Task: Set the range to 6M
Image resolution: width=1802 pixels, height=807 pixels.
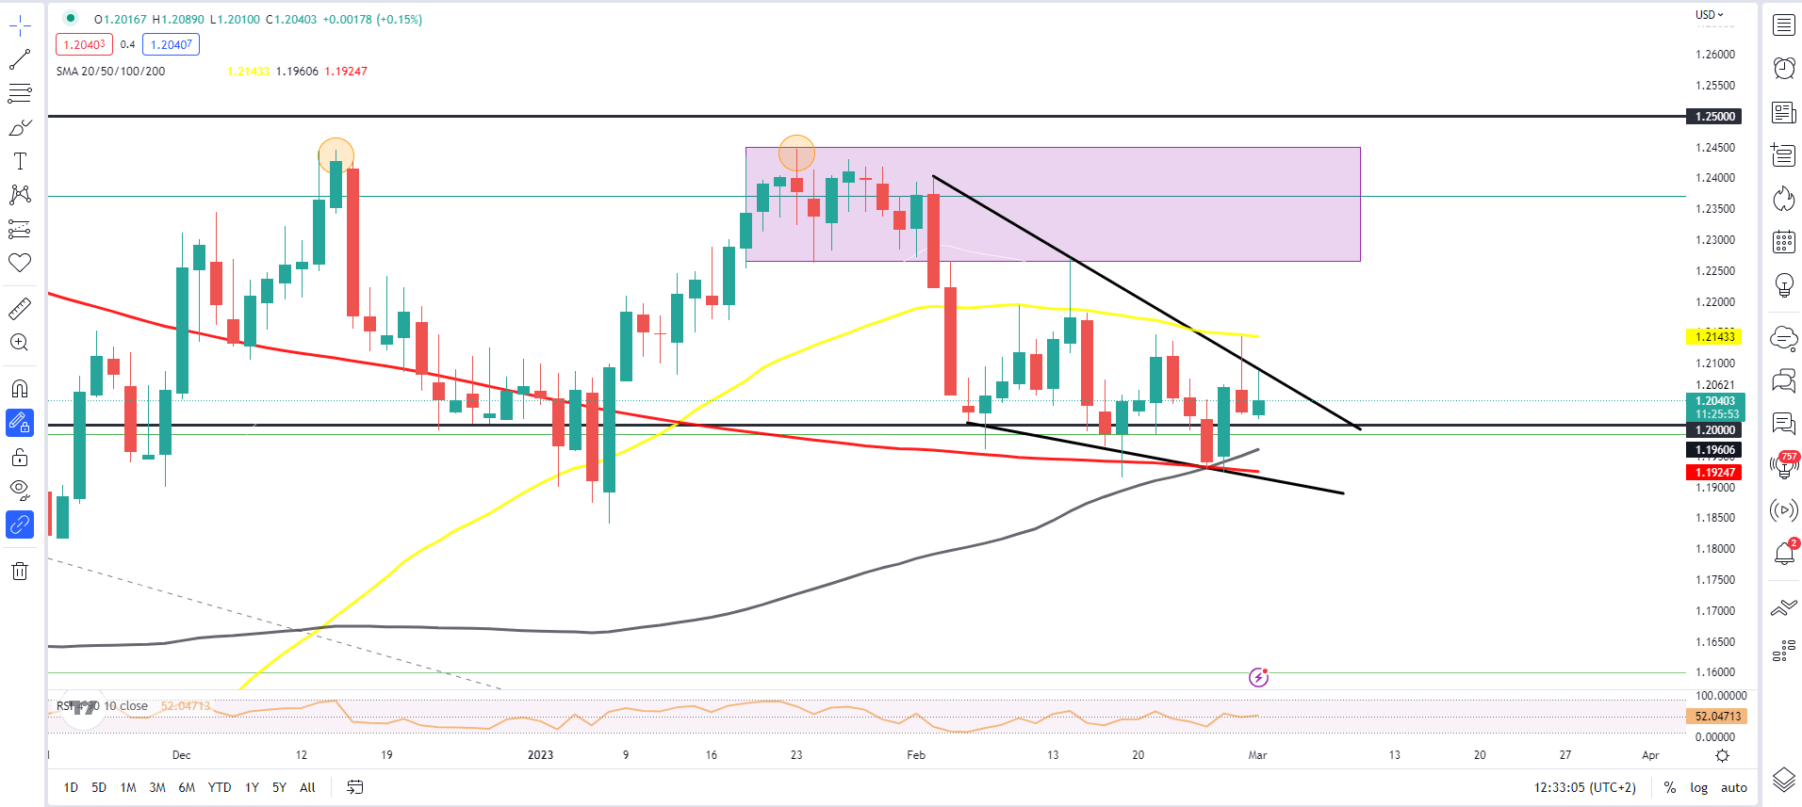Action: click(187, 787)
